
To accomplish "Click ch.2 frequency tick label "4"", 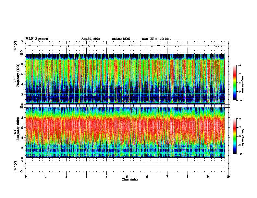I will click(x=23, y=138).
